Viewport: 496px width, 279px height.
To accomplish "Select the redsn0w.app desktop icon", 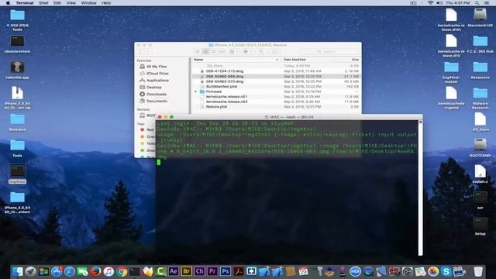I will (x=17, y=71).
